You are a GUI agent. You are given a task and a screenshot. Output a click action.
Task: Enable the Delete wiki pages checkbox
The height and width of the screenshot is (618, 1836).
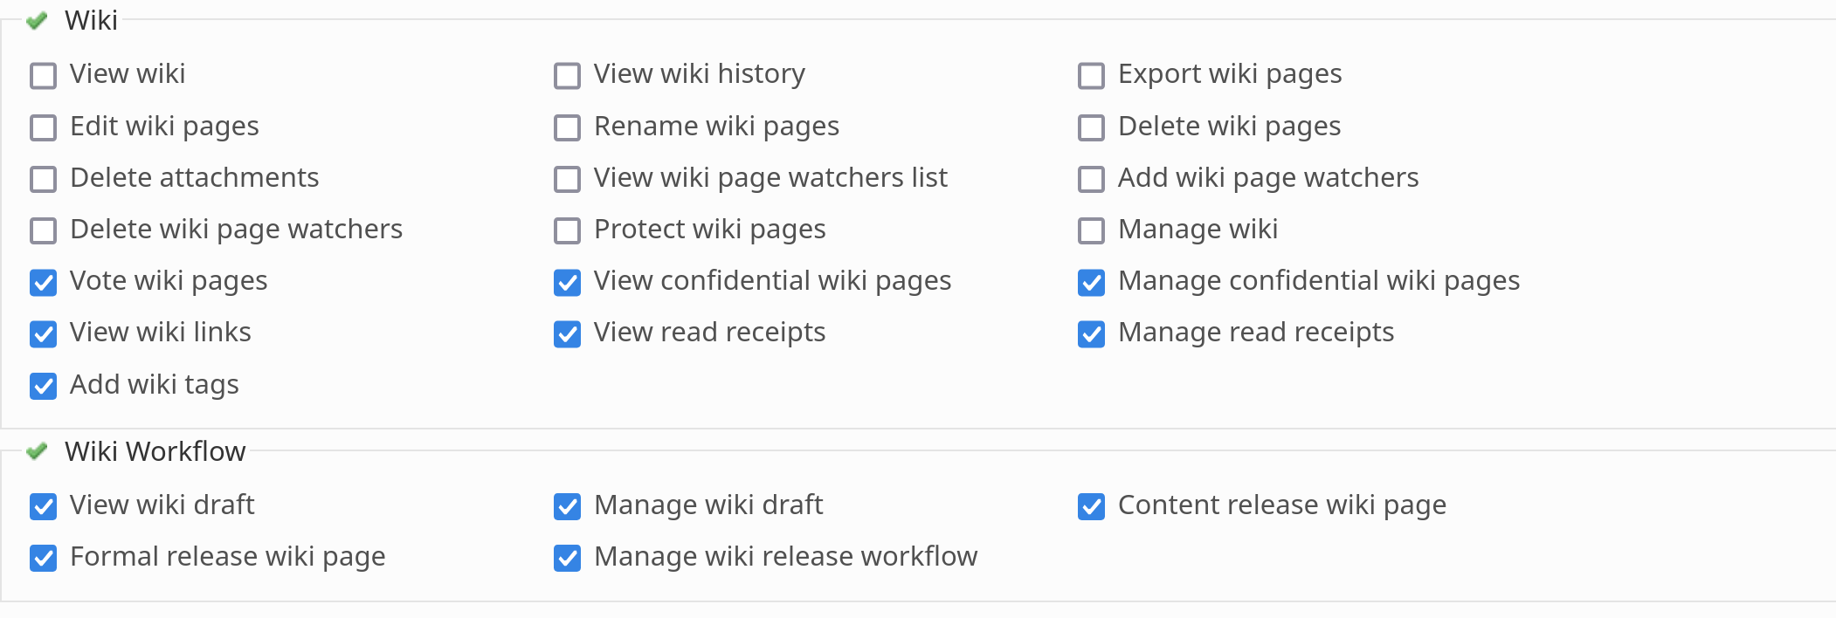coord(1091,127)
